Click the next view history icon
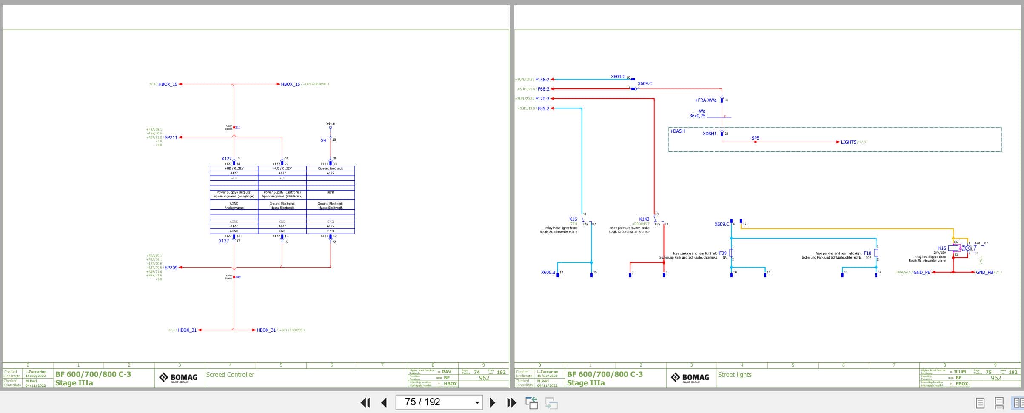The width and height of the screenshot is (1024, 413). coord(551,402)
